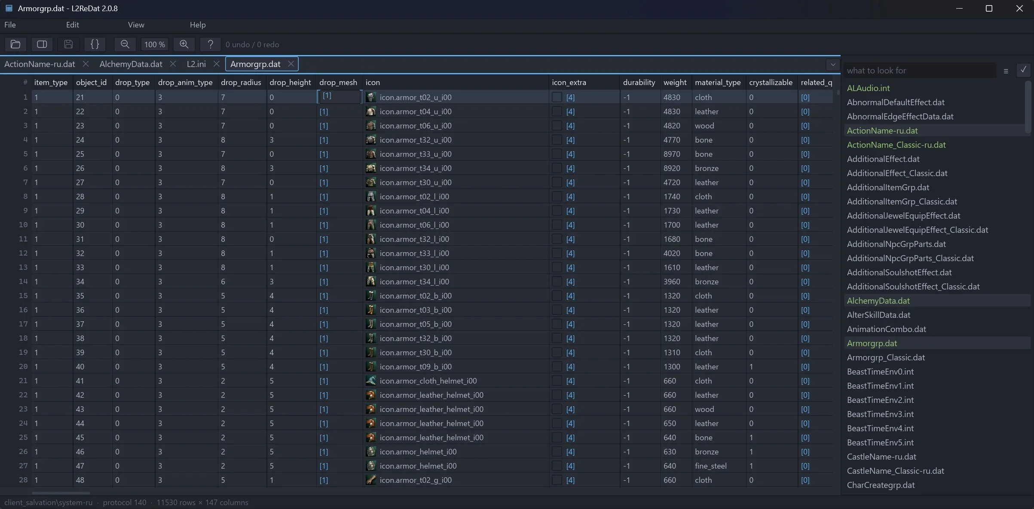
Task: Toggle icon_extra checkbox for icon.armor_t34_l_i00
Action: (x=557, y=281)
